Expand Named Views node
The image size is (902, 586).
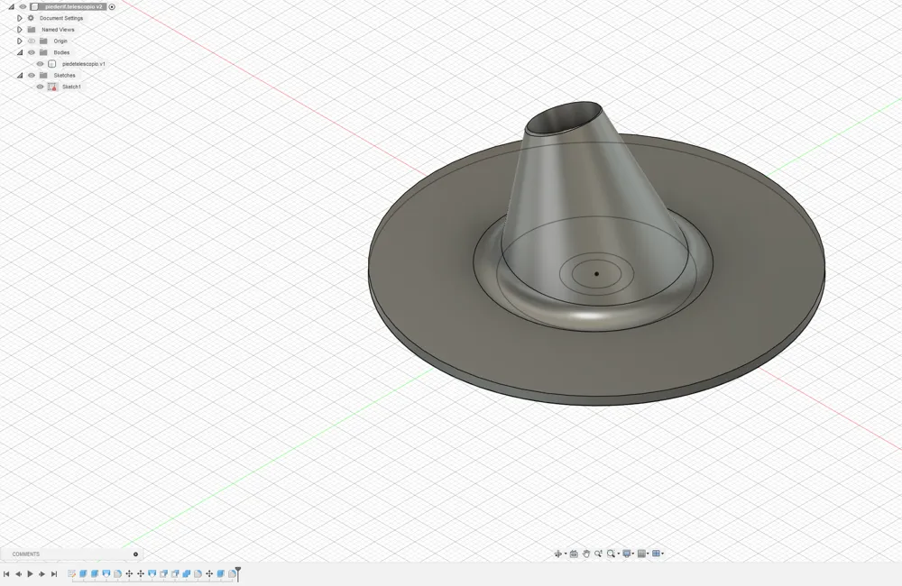click(20, 30)
